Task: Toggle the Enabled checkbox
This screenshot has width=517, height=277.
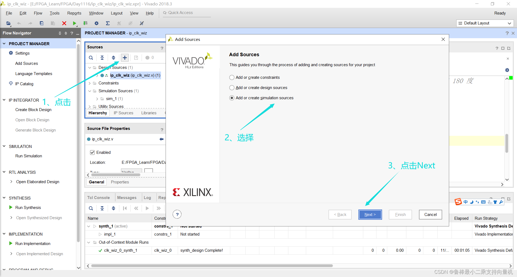Action: (x=92, y=152)
